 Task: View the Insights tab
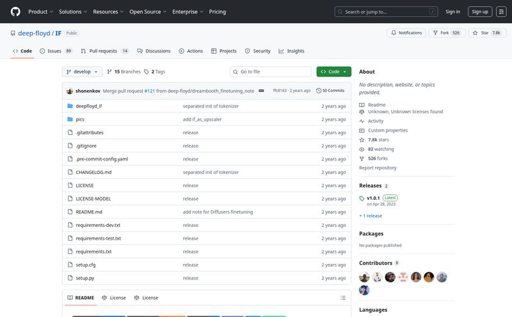click(x=291, y=51)
